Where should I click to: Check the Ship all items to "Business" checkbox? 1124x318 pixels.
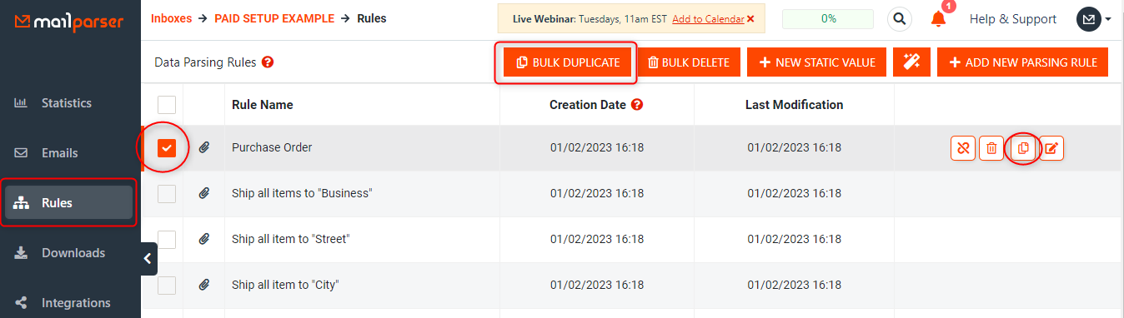tap(167, 193)
